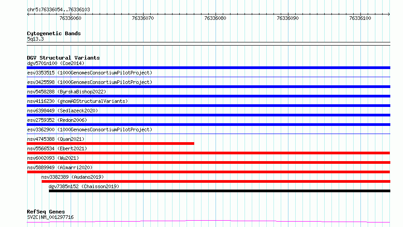Click the red bar under nsv5889949
The image size is (403, 227).
coord(208,172)
